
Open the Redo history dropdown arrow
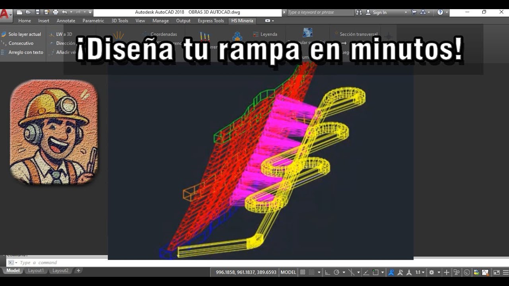pos(84,12)
